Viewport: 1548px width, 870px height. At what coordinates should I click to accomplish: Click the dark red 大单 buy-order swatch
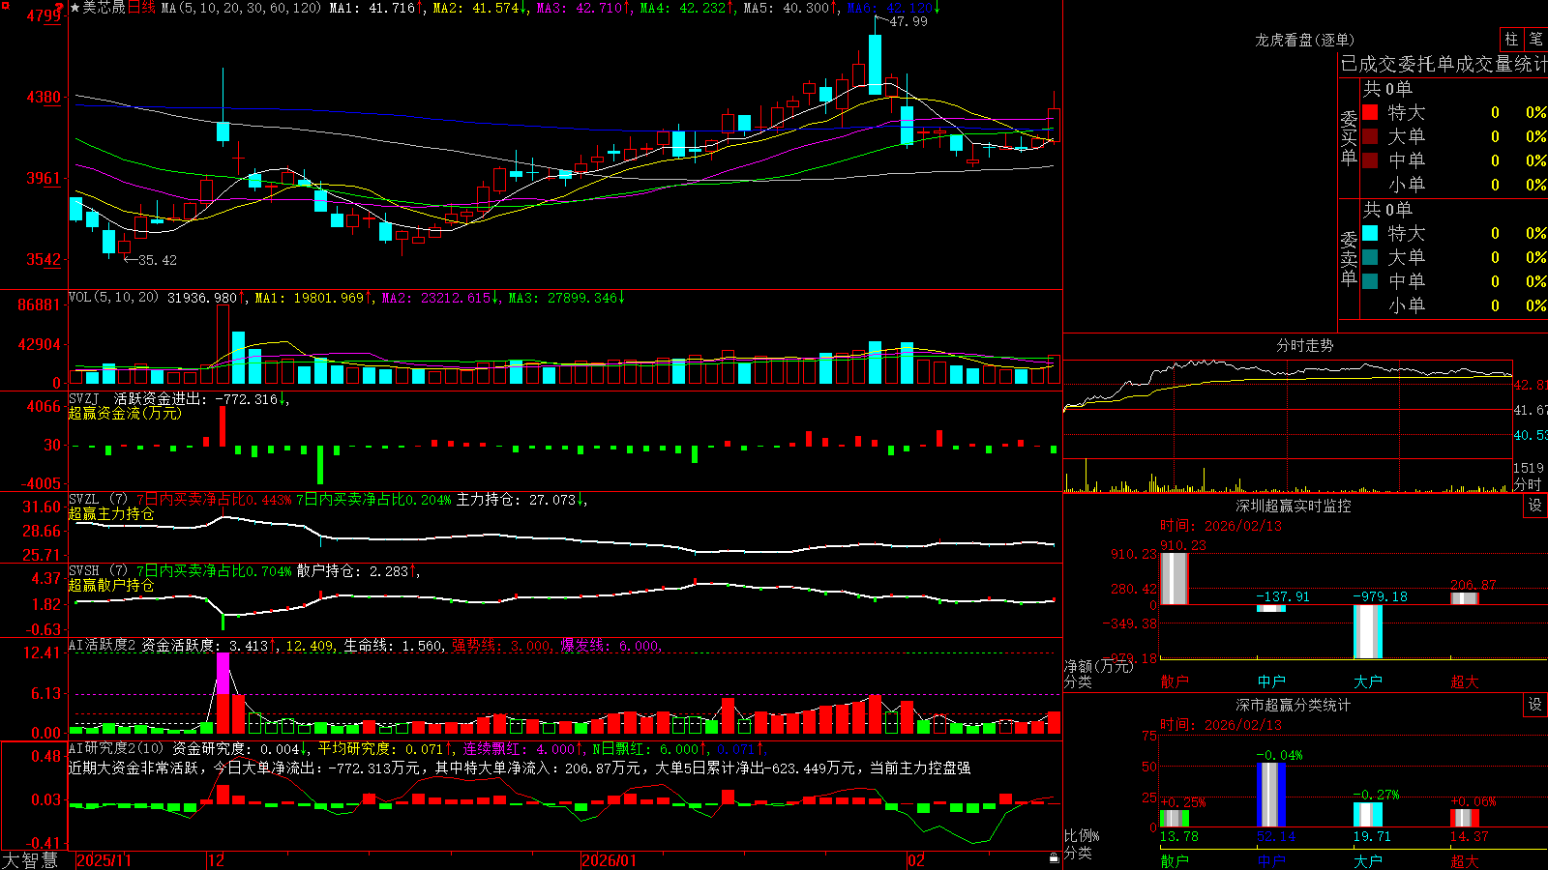tap(1370, 136)
